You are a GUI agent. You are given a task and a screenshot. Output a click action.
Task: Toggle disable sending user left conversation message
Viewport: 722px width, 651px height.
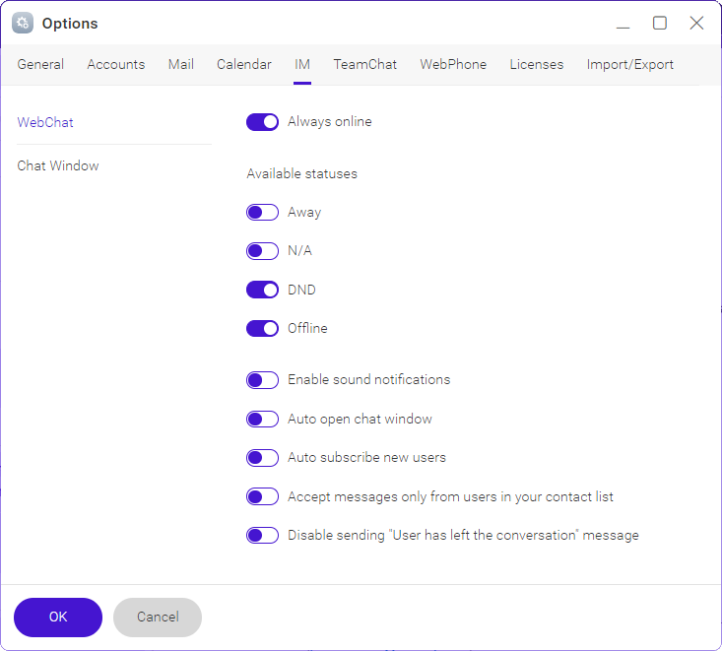pyautogui.click(x=262, y=536)
